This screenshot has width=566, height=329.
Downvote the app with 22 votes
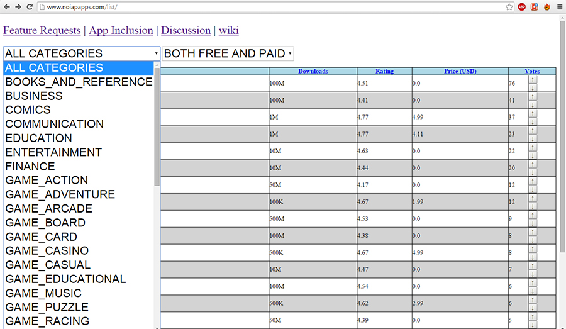(533, 155)
